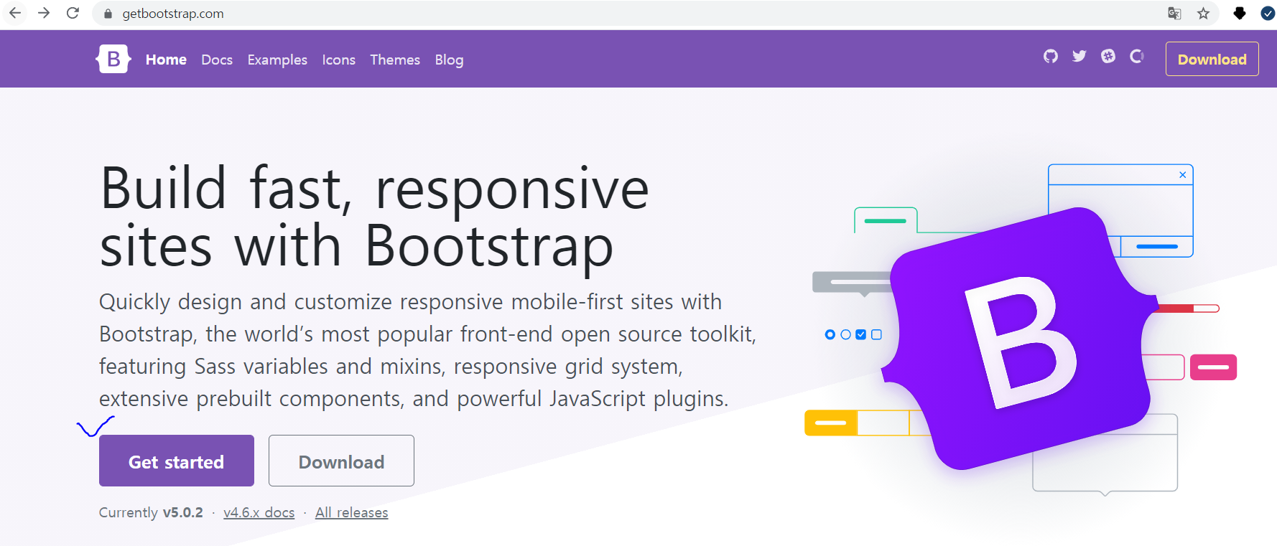This screenshot has width=1277, height=546.
Task: Open the GitHub icon link
Action: click(1051, 56)
